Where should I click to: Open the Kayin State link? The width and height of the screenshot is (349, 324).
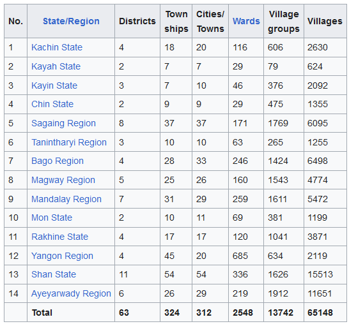coord(54,85)
